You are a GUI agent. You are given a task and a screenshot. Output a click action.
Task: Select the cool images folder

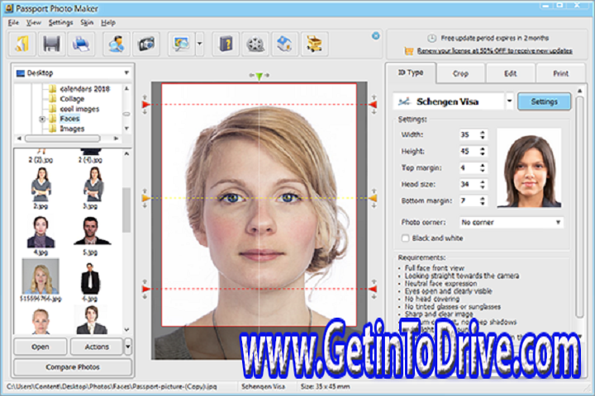79,109
